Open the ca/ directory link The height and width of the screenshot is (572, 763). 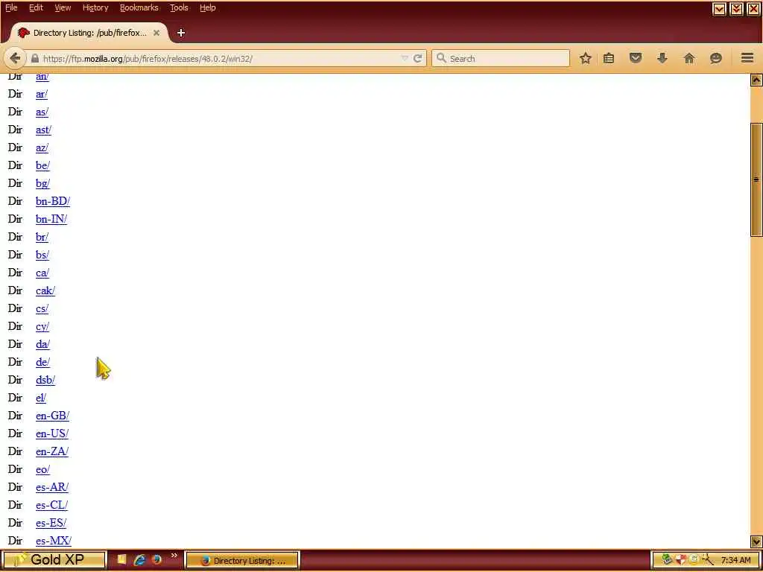pos(42,273)
